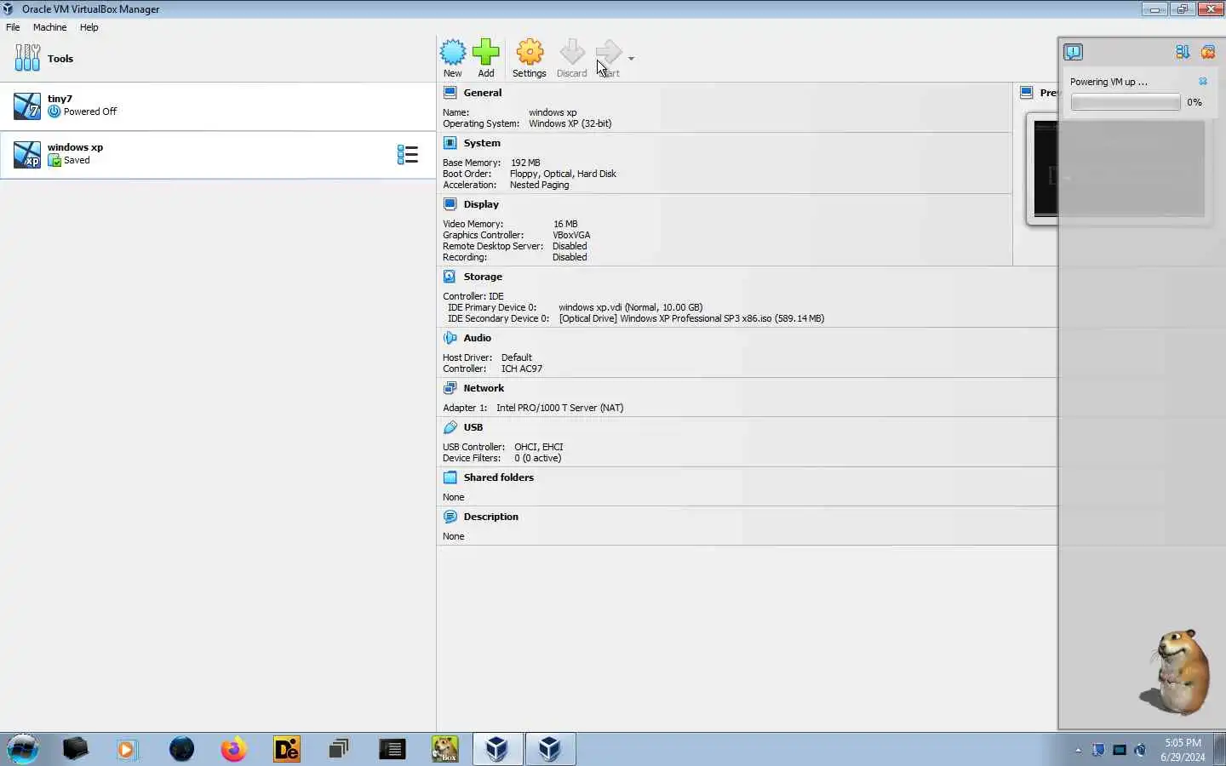
Task: Click the Storage section disk icon
Action: point(450,277)
